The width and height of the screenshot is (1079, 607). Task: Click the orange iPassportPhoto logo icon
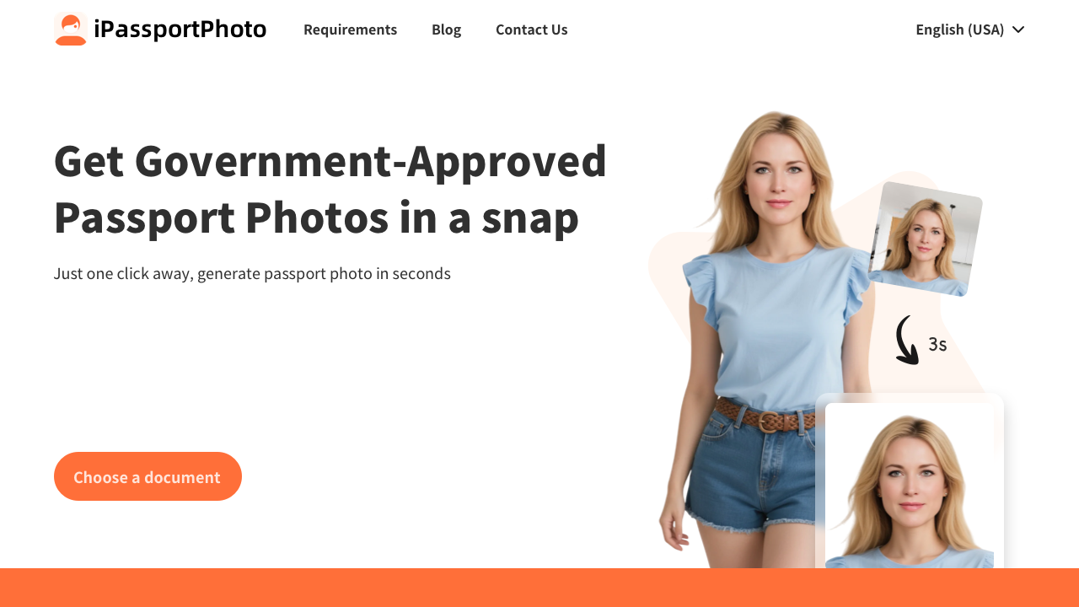point(71,30)
